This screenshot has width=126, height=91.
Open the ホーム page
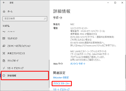(10, 11)
